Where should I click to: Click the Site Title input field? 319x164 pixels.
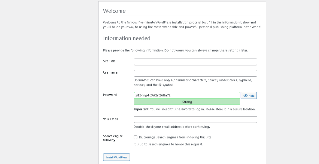point(195,62)
